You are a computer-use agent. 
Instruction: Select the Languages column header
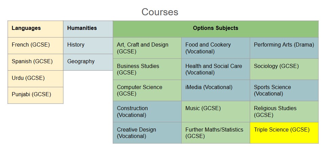pyautogui.click(x=35, y=29)
